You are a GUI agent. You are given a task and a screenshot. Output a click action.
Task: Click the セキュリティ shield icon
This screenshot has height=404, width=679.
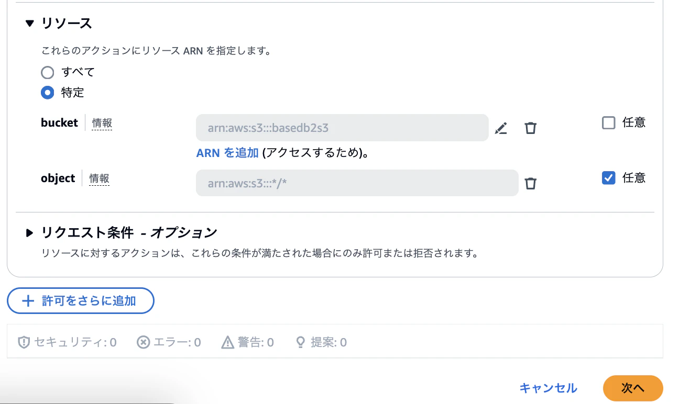pyautogui.click(x=24, y=342)
